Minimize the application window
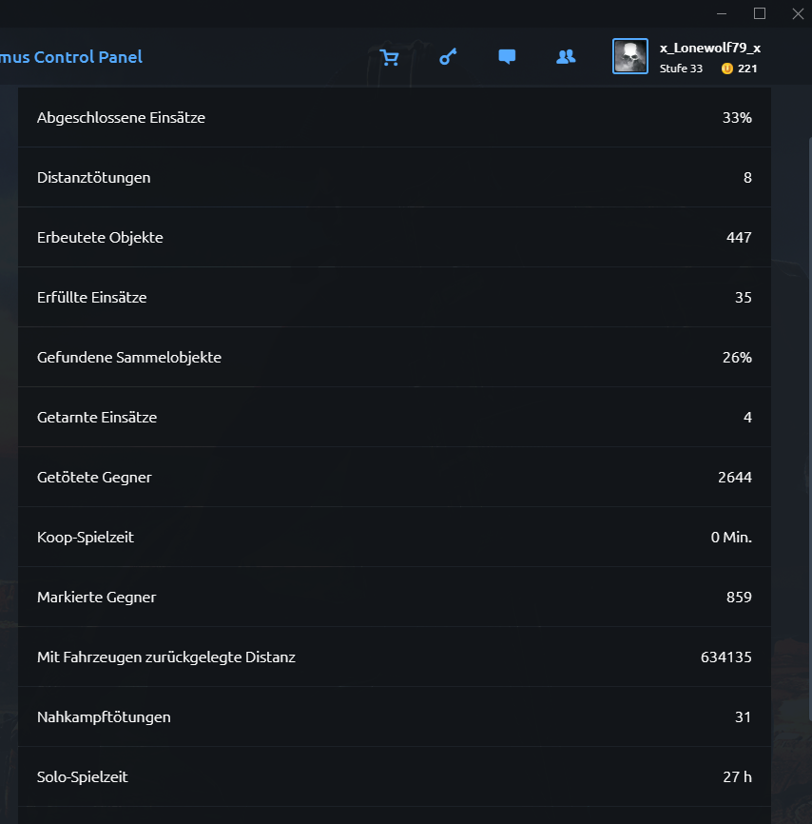This screenshot has width=812, height=824. pos(722,13)
